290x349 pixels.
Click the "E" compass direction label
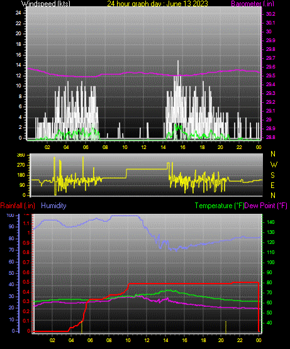click(272, 185)
